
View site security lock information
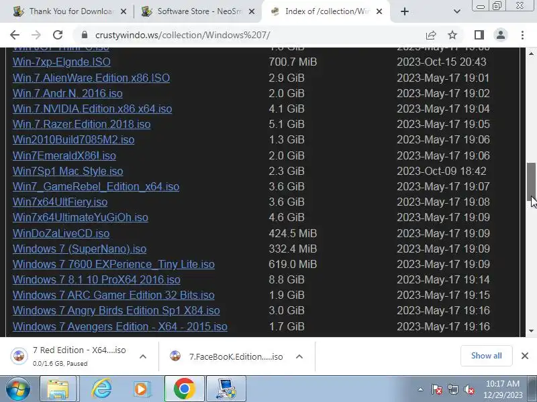pyautogui.click(x=85, y=35)
